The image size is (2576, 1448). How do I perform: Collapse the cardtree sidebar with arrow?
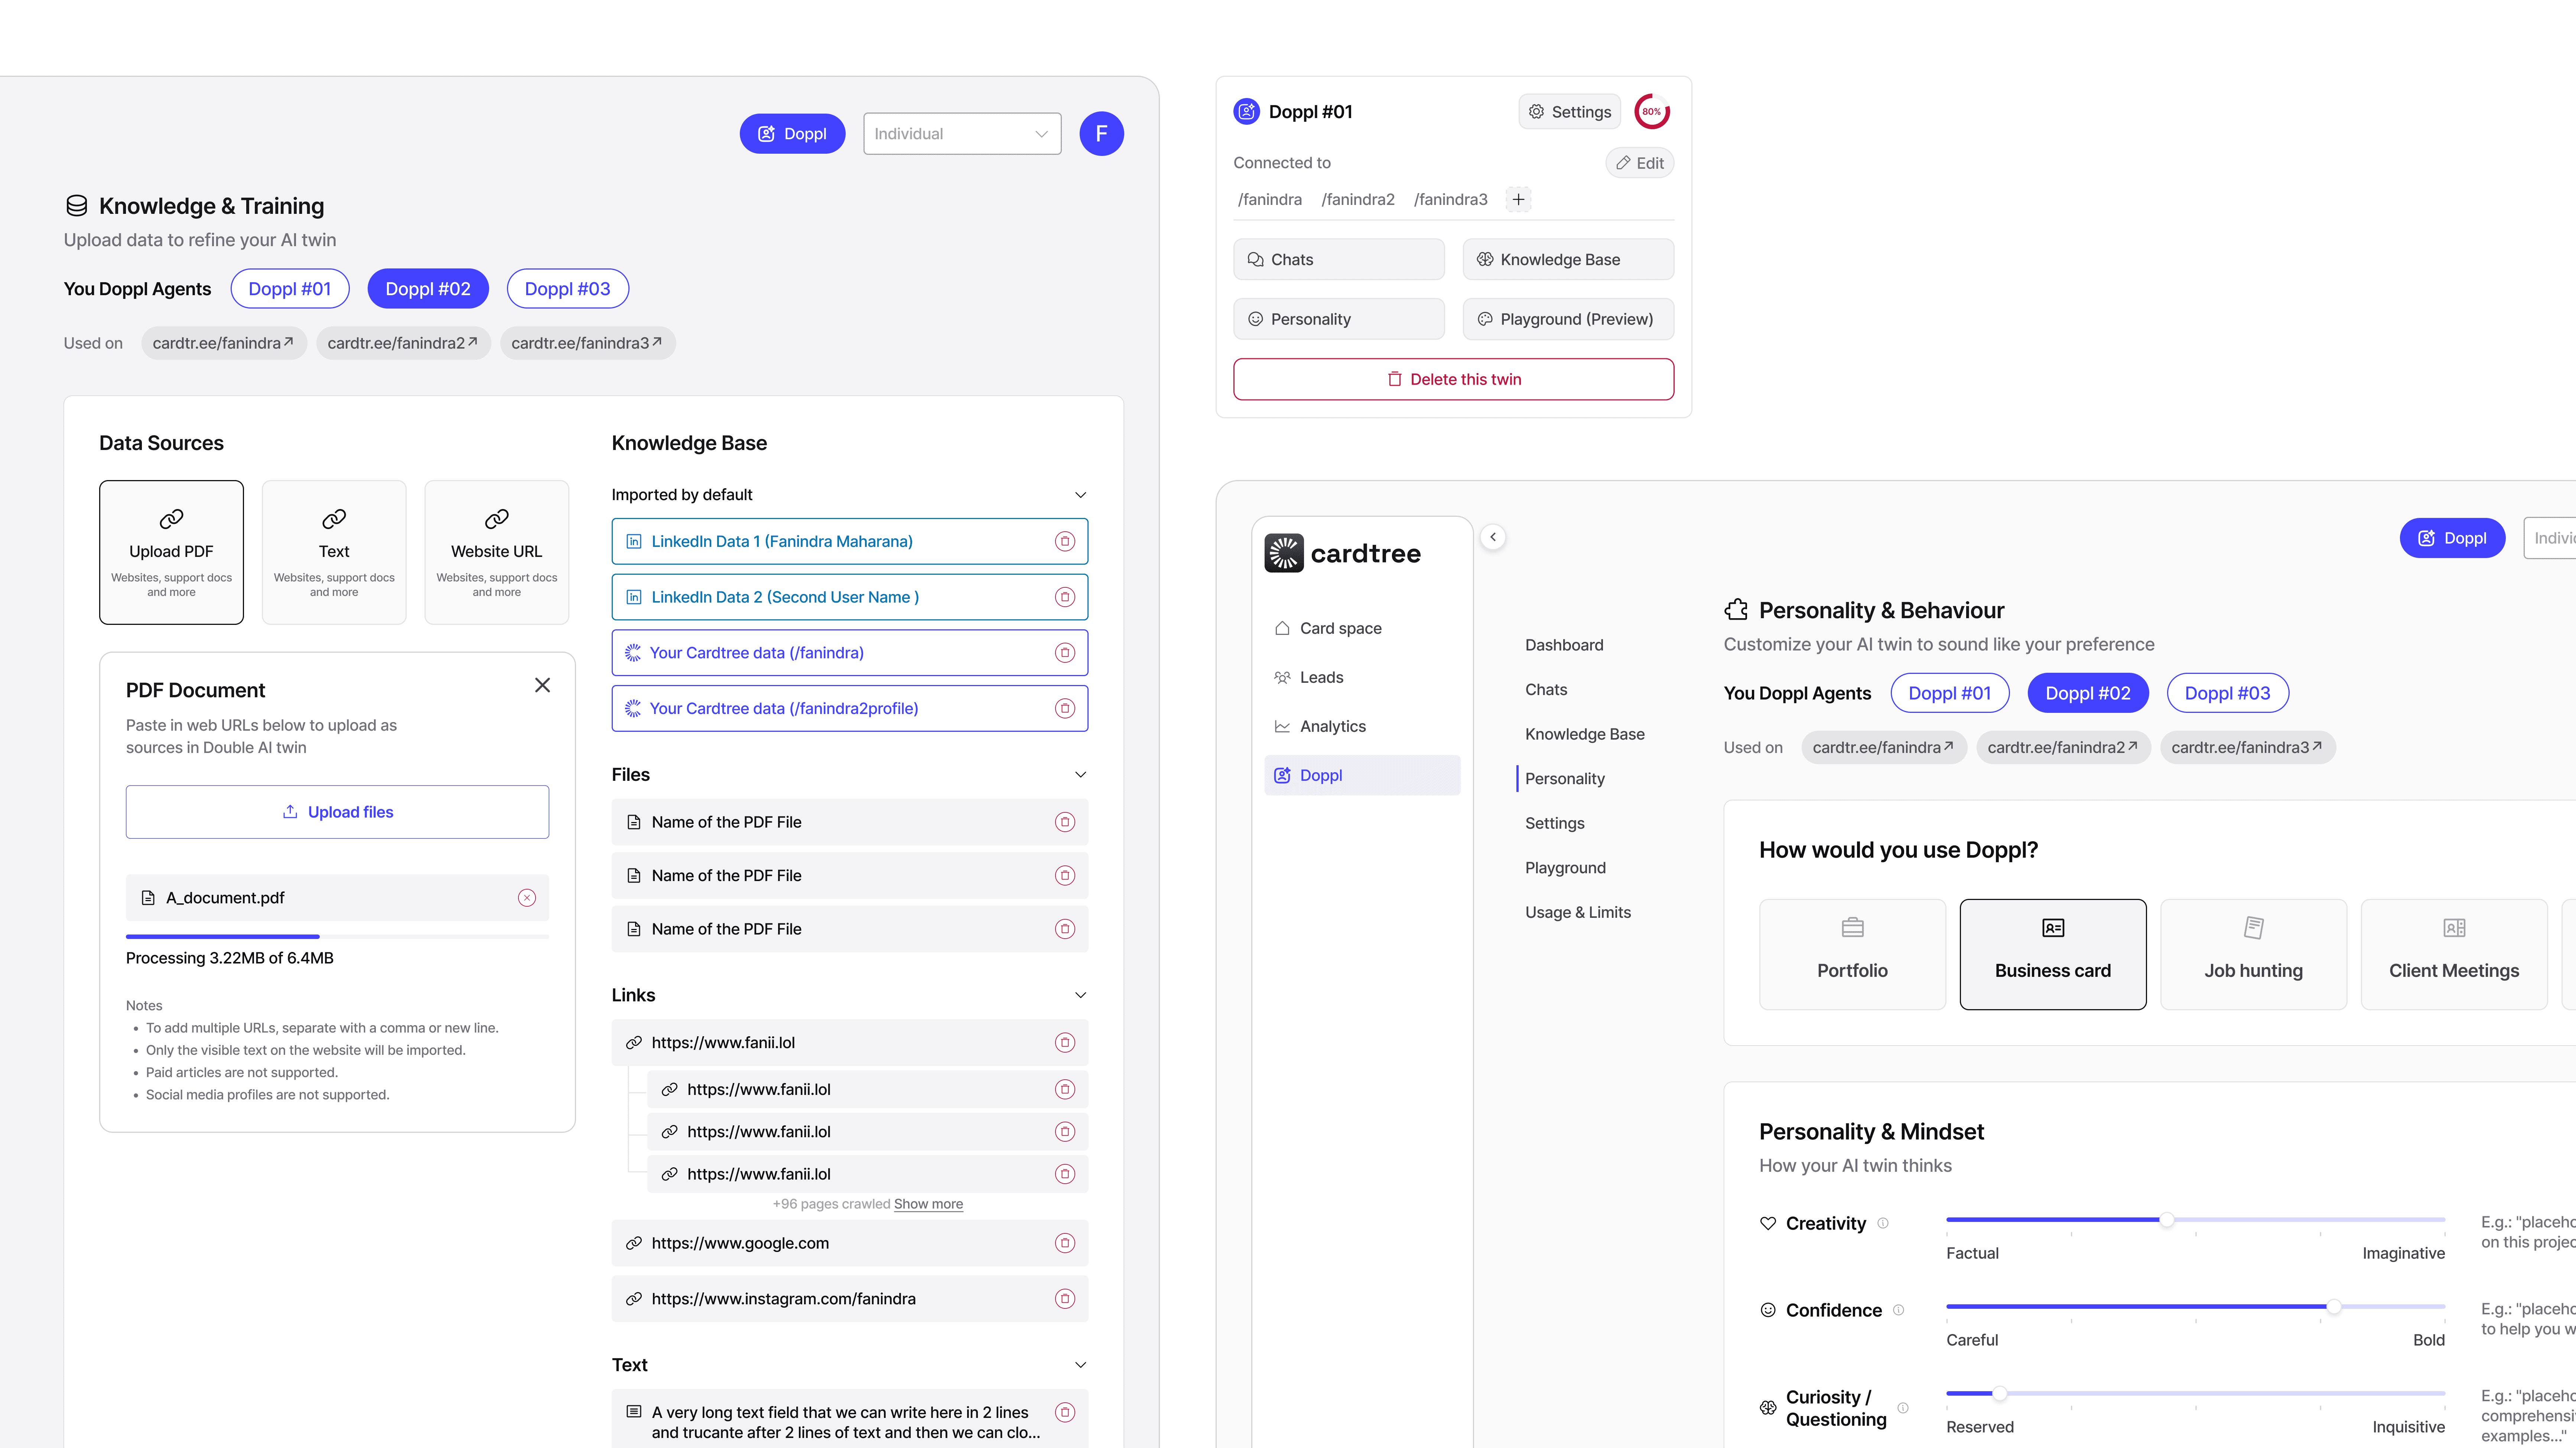click(1493, 537)
